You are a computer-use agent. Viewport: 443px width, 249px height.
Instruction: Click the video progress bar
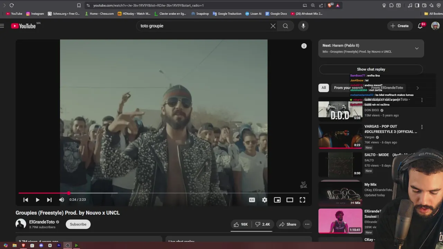(163, 193)
